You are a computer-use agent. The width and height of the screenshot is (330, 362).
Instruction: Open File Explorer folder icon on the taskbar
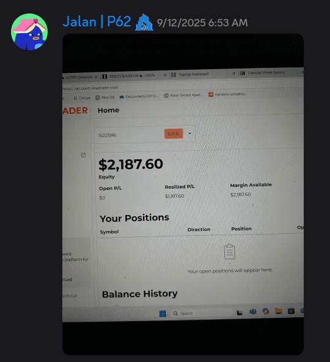point(279,311)
